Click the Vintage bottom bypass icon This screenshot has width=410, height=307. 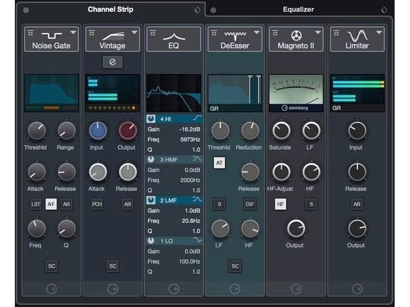pyautogui.click(x=112, y=289)
